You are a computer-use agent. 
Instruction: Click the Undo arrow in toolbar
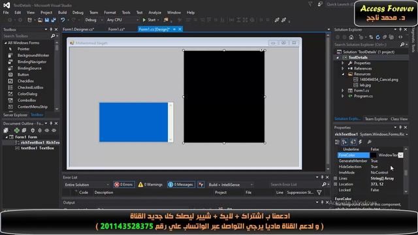[63, 20]
